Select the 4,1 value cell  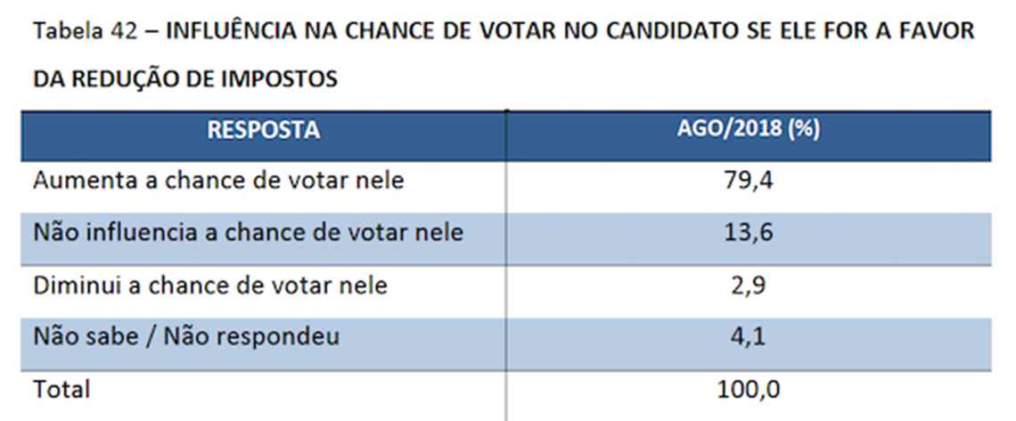(749, 338)
